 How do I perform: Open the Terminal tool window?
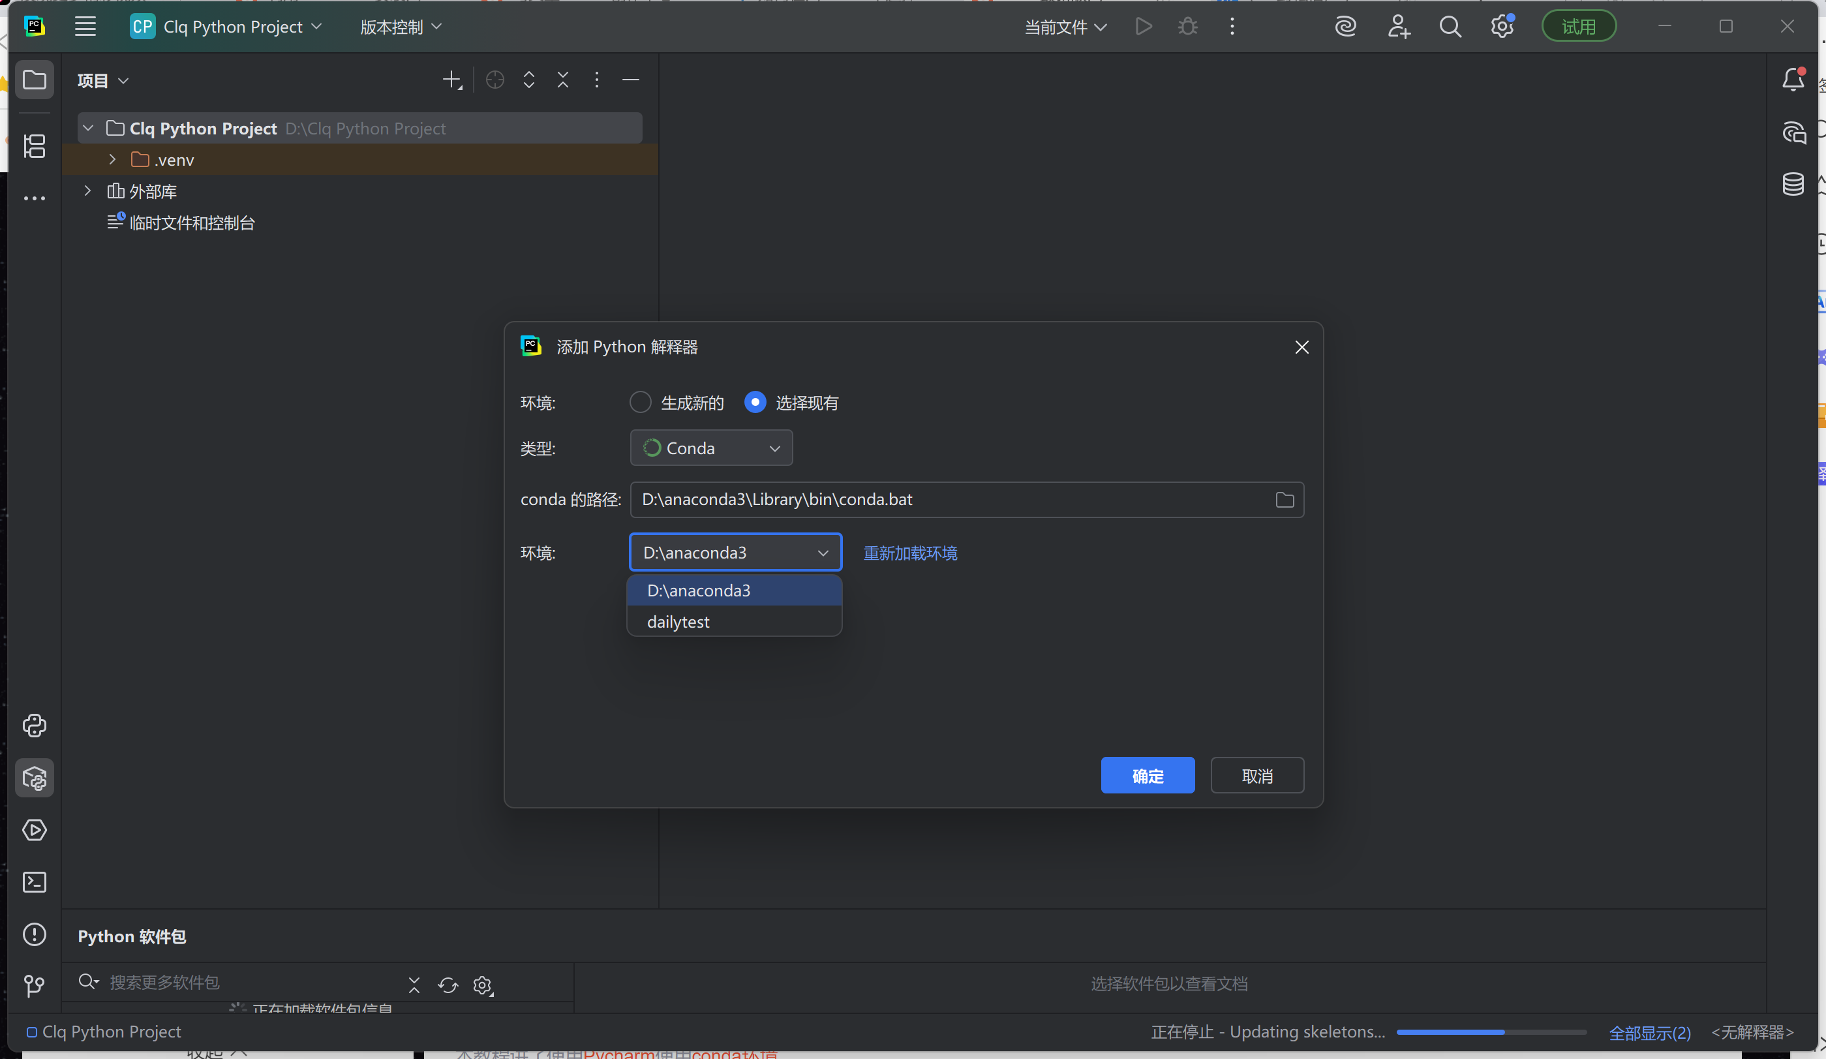point(34,882)
